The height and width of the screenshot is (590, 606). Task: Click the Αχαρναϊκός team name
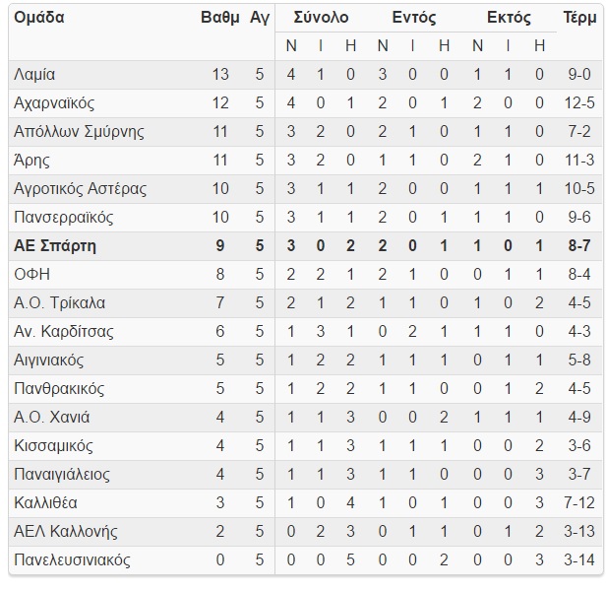pos(54,102)
